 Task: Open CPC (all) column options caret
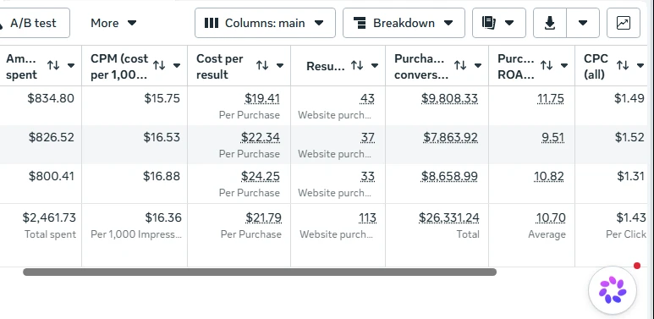pos(640,65)
